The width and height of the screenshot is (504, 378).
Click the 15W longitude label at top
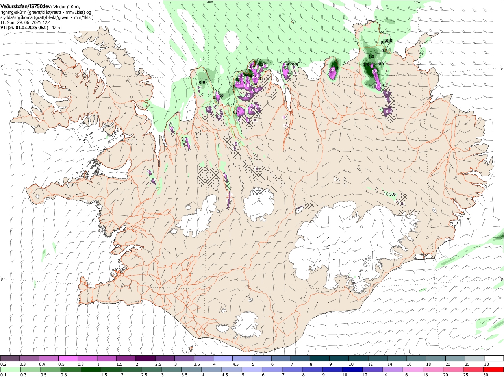point(417,2)
